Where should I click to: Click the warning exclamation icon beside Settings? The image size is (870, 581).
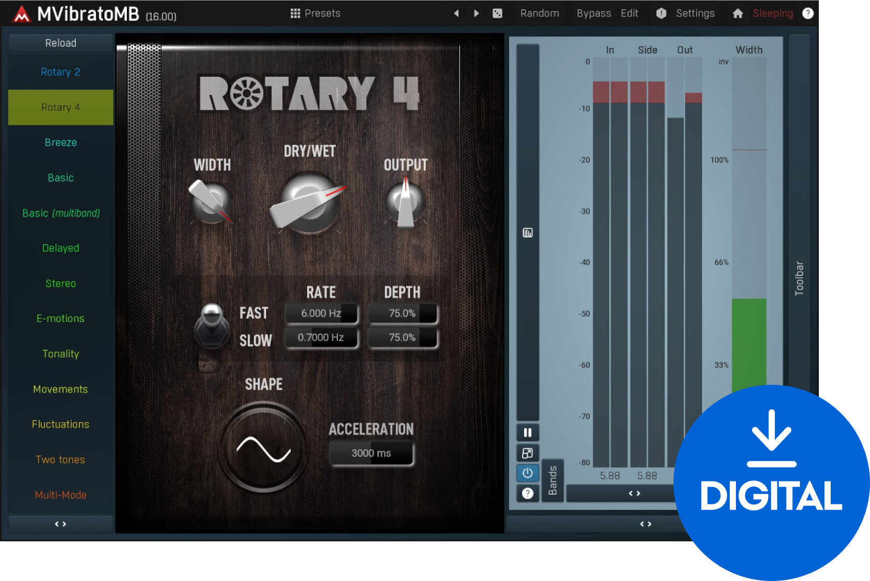[x=661, y=13]
